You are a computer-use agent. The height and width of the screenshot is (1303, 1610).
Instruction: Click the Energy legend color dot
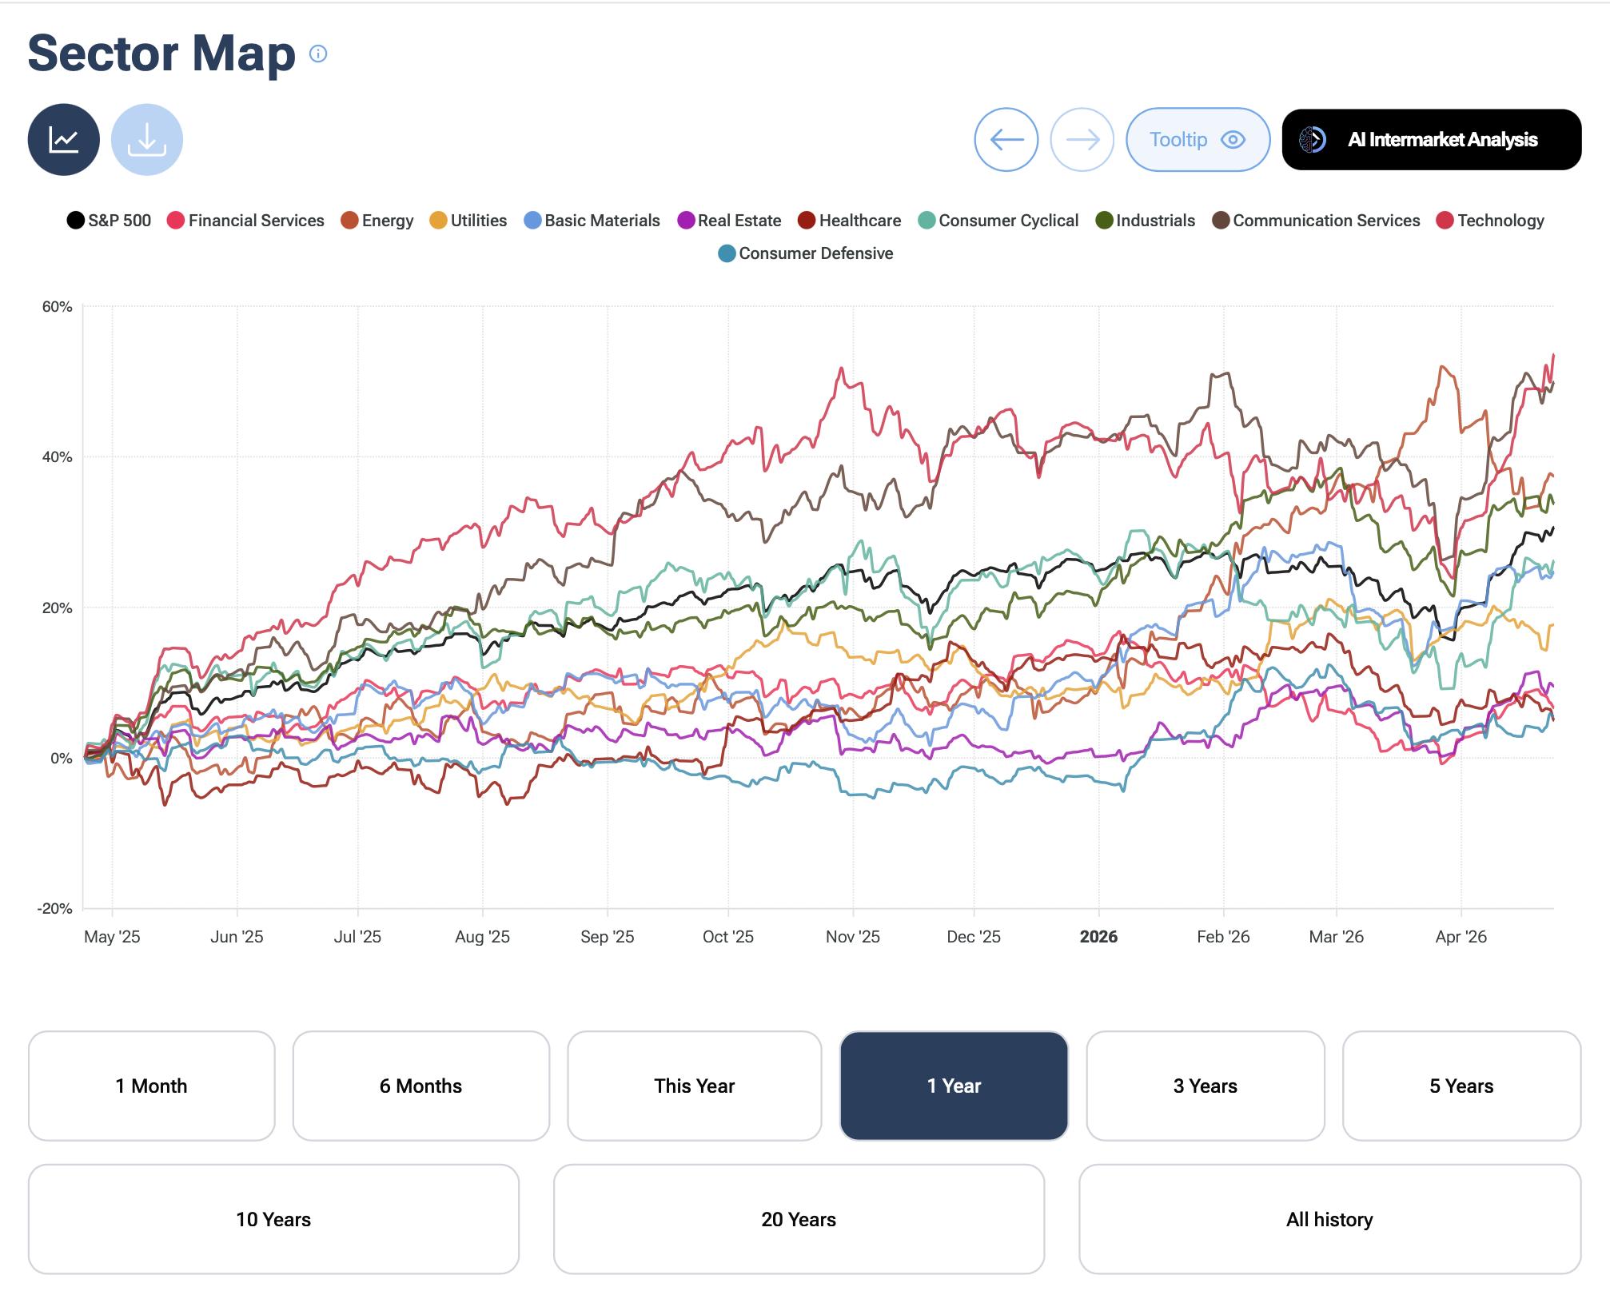tap(349, 221)
